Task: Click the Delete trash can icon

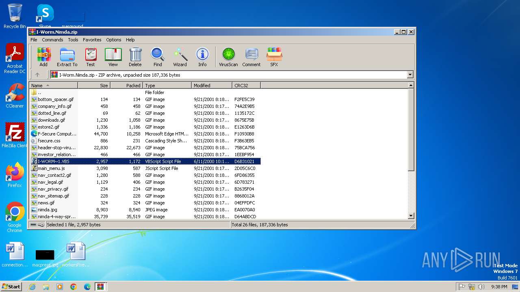Action: click(x=135, y=57)
